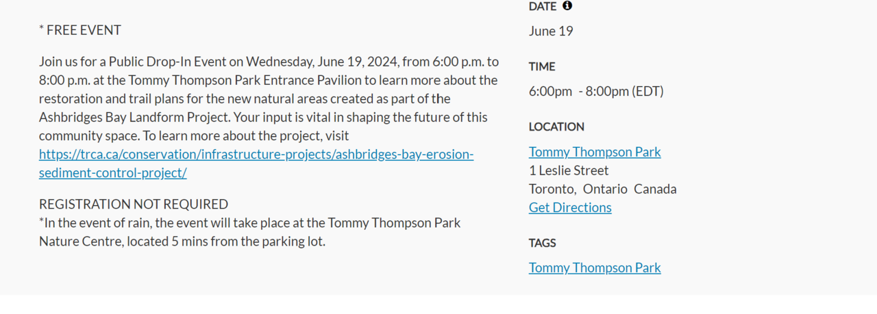
Task: Click the TAGS heading label
Action: click(x=542, y=243)
